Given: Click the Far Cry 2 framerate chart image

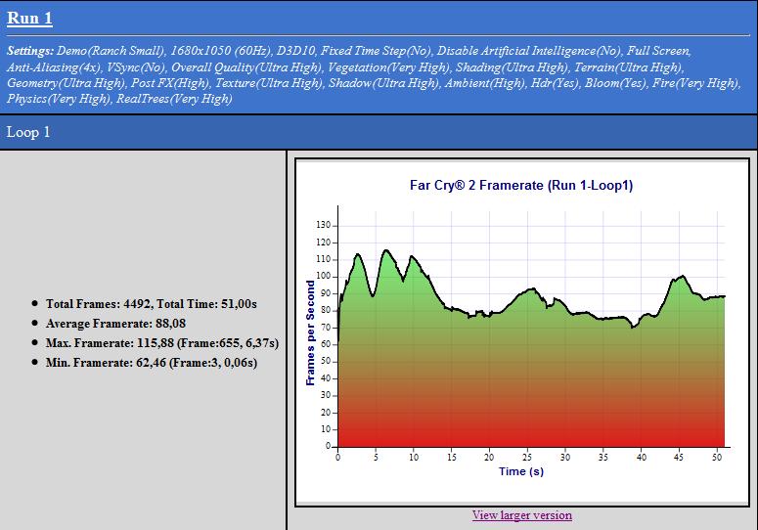Looking at the screenshot, I should [521, 331].
